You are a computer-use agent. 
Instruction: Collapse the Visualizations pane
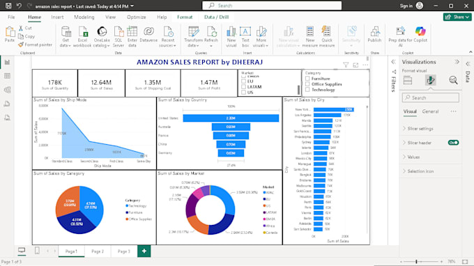[x=457, y=61]
